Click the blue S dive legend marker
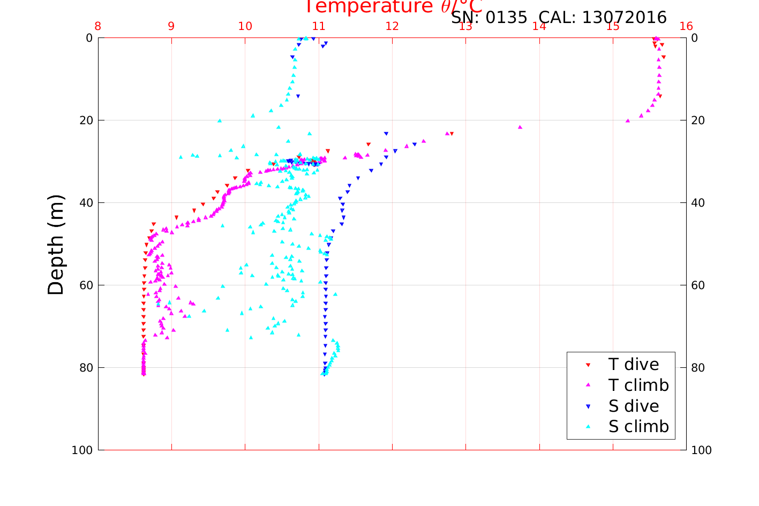759x506 pixels. (588, 406)
